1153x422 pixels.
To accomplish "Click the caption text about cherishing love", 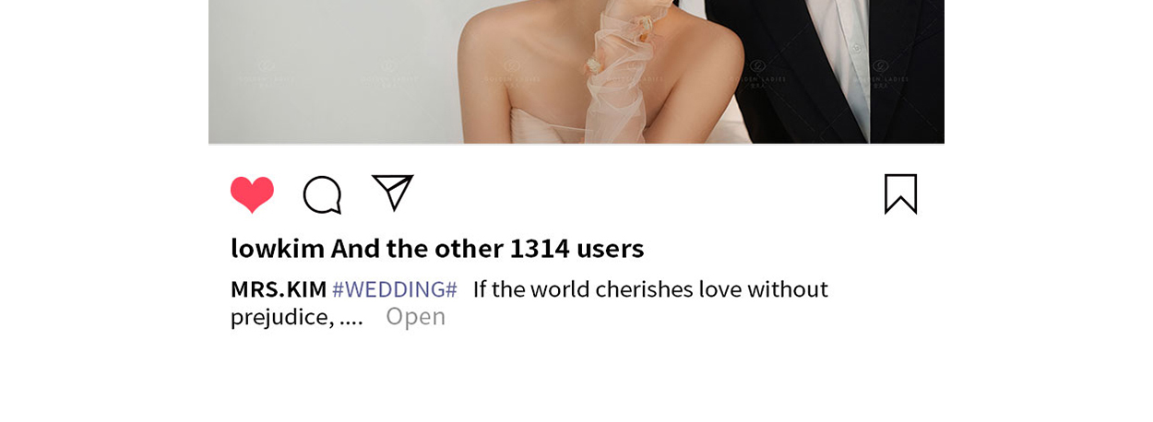I will [650, 289].
